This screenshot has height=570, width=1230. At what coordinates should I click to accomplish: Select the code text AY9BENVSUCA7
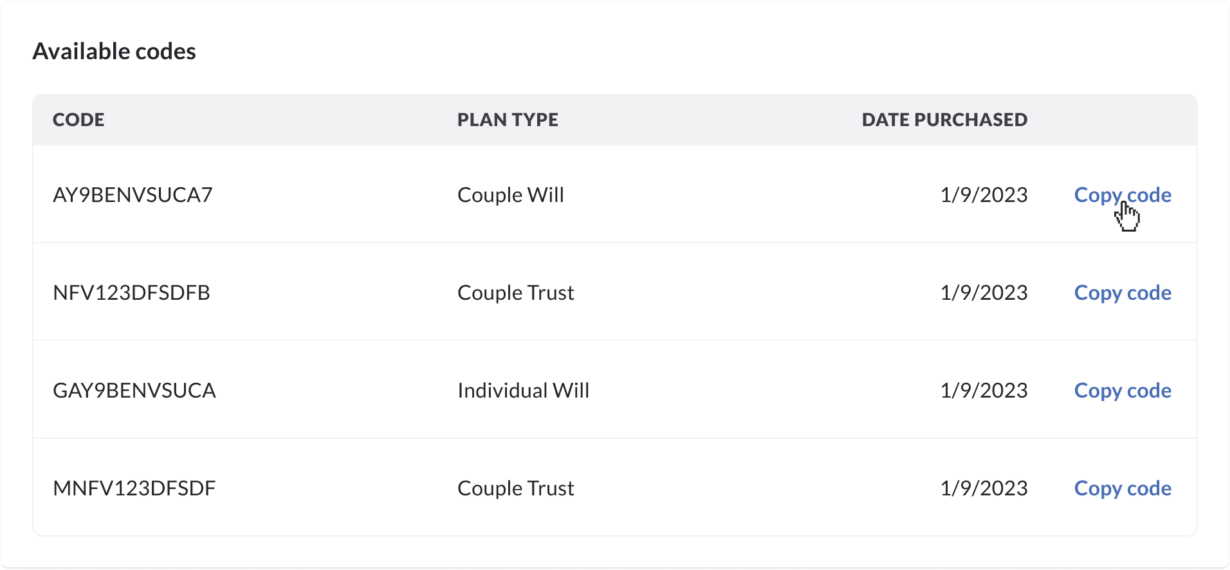click(x=133, y=195)
